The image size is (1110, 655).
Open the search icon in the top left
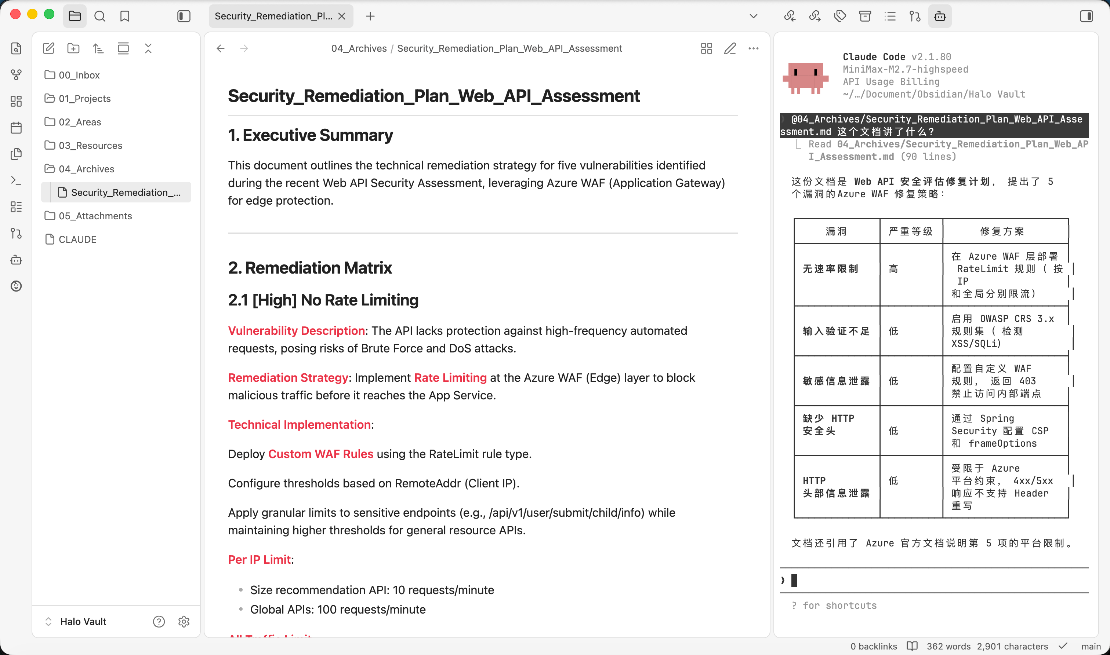coord(100,16)
